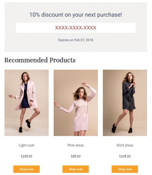152x175 pixels.
Task: Click the Expires on Feb 07, 2018 text
Action: point(76,40)
